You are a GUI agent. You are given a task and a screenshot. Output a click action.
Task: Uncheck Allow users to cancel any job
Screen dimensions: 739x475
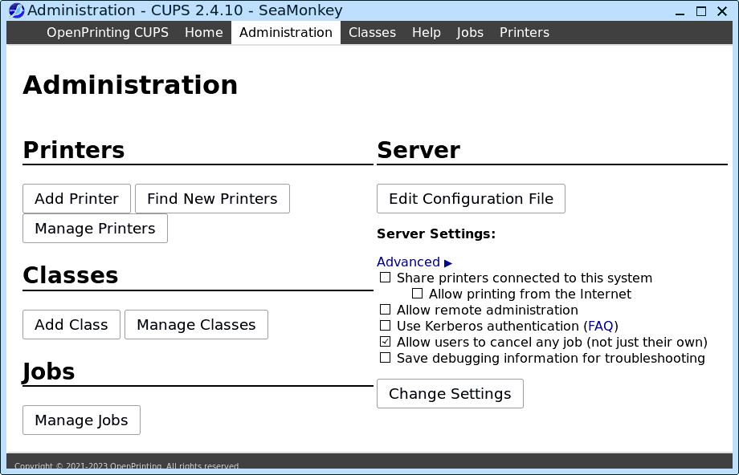tap(385, 341)
